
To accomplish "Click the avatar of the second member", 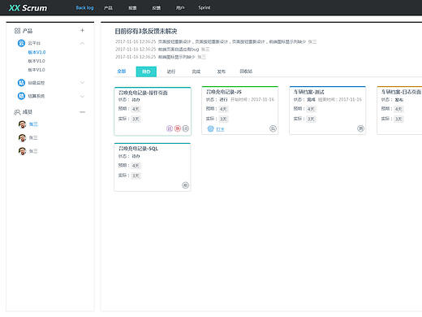I will coord(22,138).
